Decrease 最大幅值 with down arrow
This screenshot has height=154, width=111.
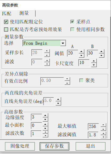pos(103,129)
